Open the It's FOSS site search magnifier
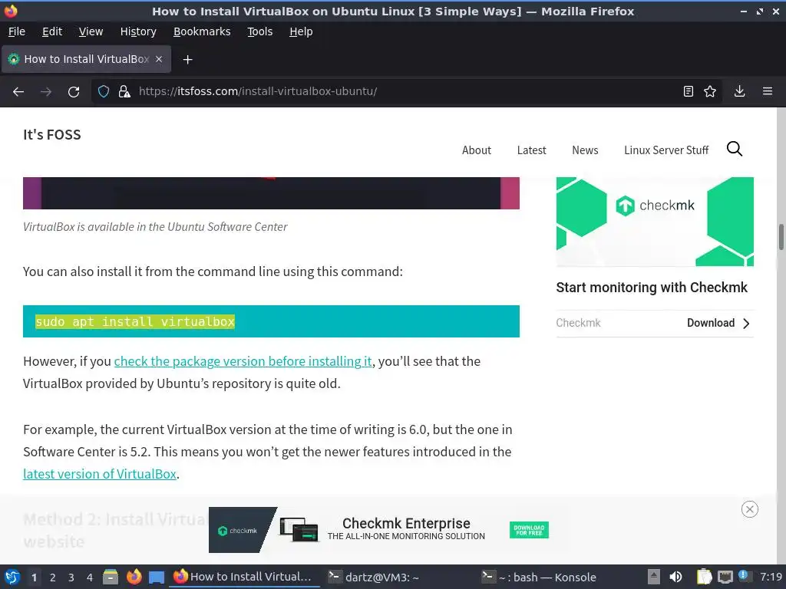The image size is (786, 589). tap(735, 149)
